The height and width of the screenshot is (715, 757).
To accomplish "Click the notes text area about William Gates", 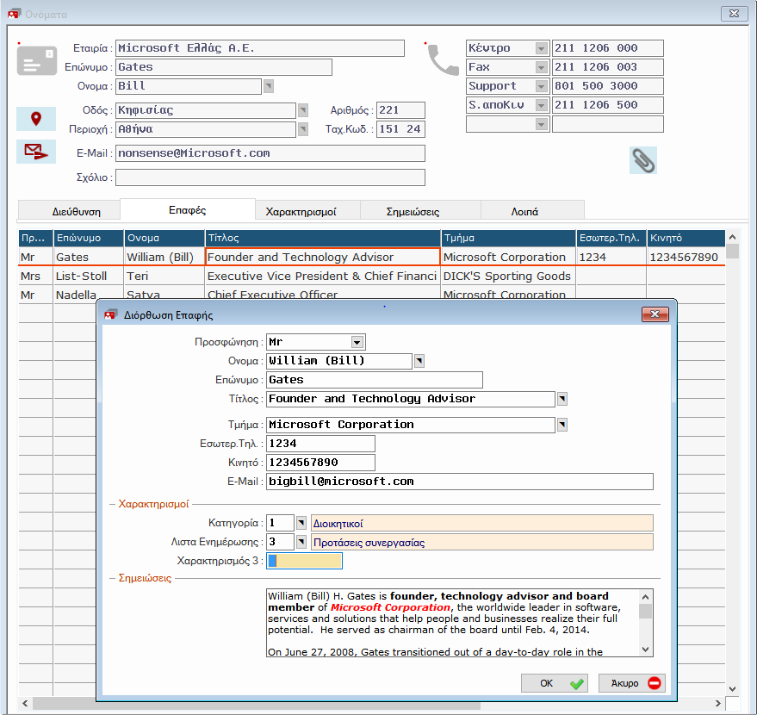I will [x=453, y=623].
